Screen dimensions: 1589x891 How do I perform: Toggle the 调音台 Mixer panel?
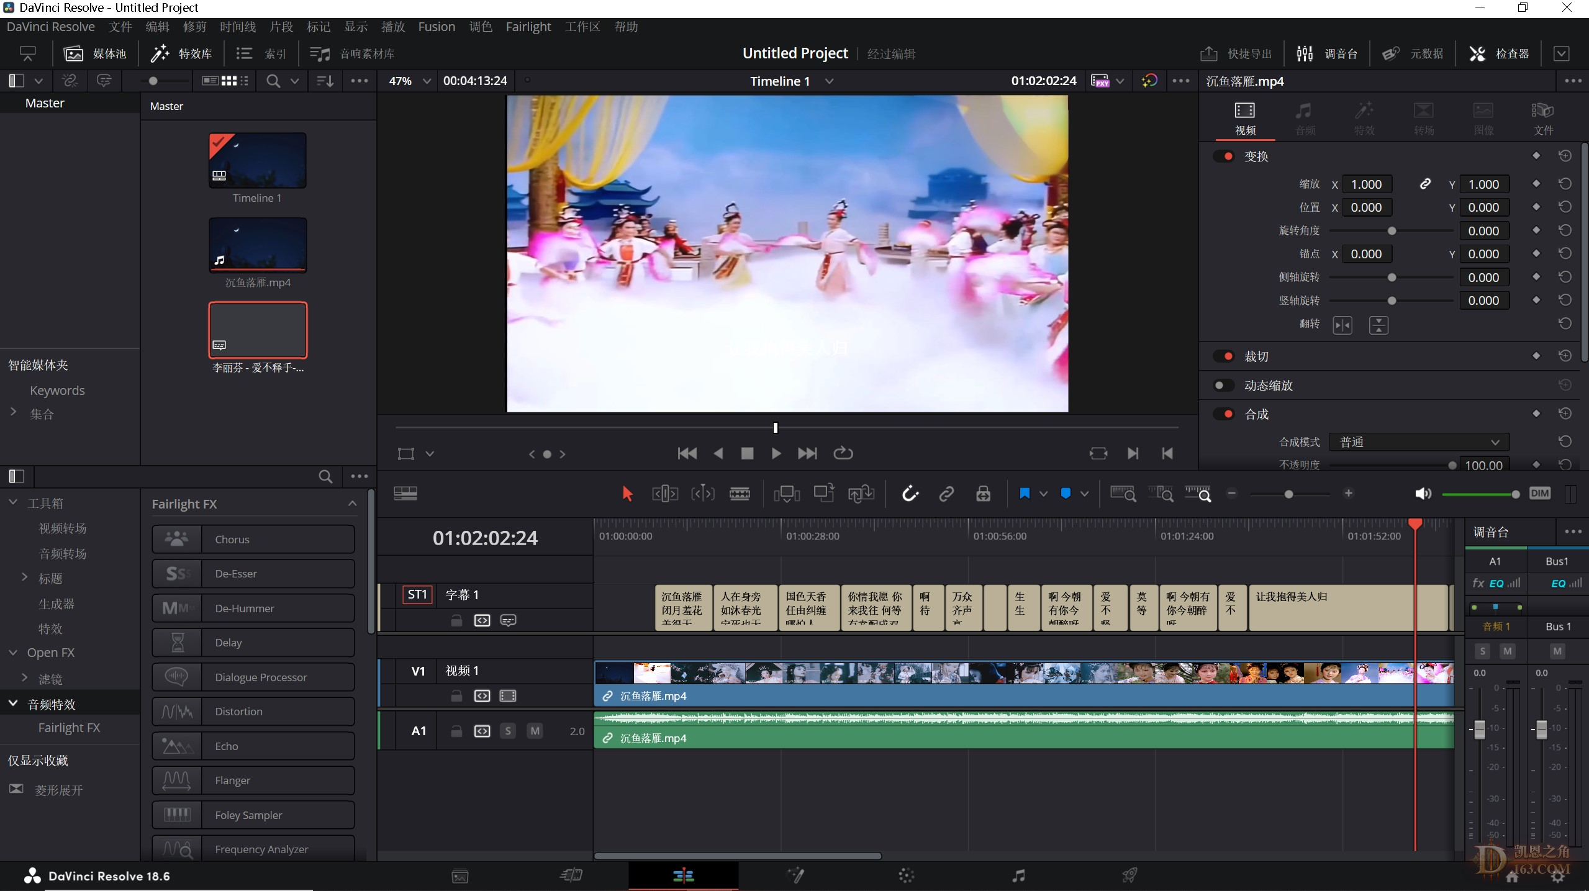(1327, 54)
